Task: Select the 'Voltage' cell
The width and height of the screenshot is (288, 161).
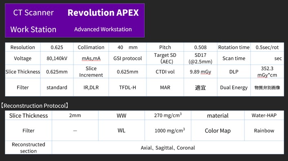Action: tap(22, 58)
